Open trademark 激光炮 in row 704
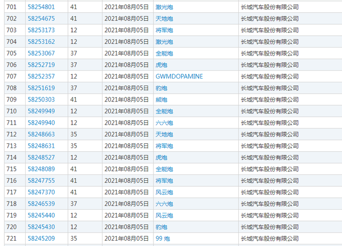Image resolution: width=342 pixels, height=246 pixels. [x=164, y=42]
